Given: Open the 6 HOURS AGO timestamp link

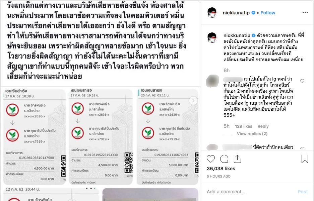Looking at the screenshot, I should coord(219,177).
